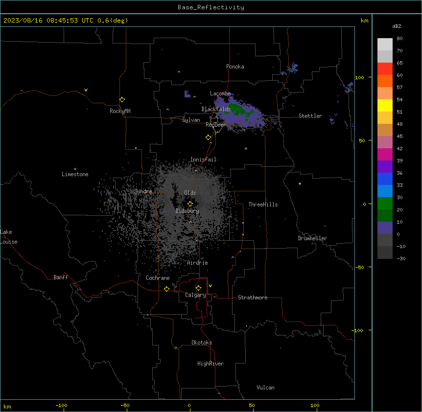Click the Base_Reflectivity title
422x412 pixels.
(211, 7)
